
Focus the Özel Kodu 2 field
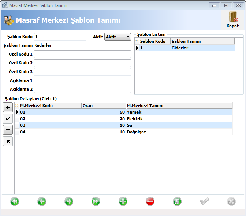pyautogui.click(x=82, y=63)
